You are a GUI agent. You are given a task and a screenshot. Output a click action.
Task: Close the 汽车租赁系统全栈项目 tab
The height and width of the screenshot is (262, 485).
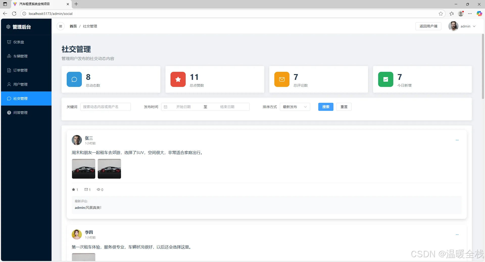(x=68, y=4)
